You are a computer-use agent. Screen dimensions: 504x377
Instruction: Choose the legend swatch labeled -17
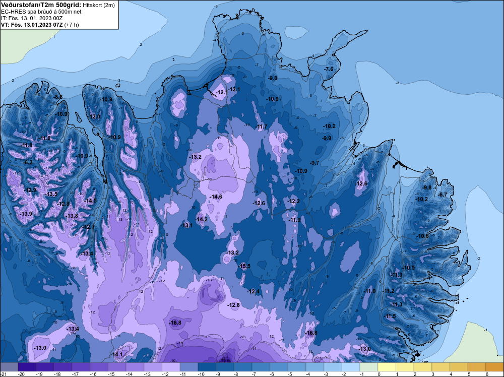81,367
